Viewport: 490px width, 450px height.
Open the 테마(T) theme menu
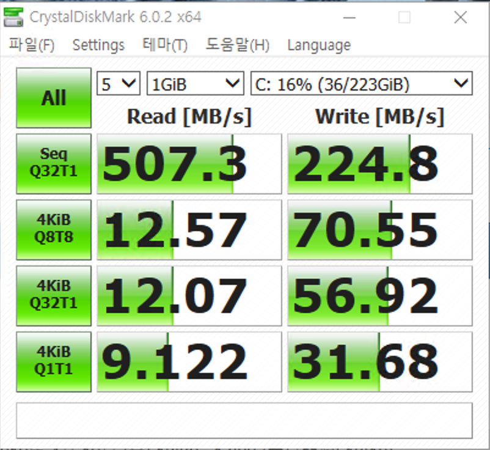165,45
